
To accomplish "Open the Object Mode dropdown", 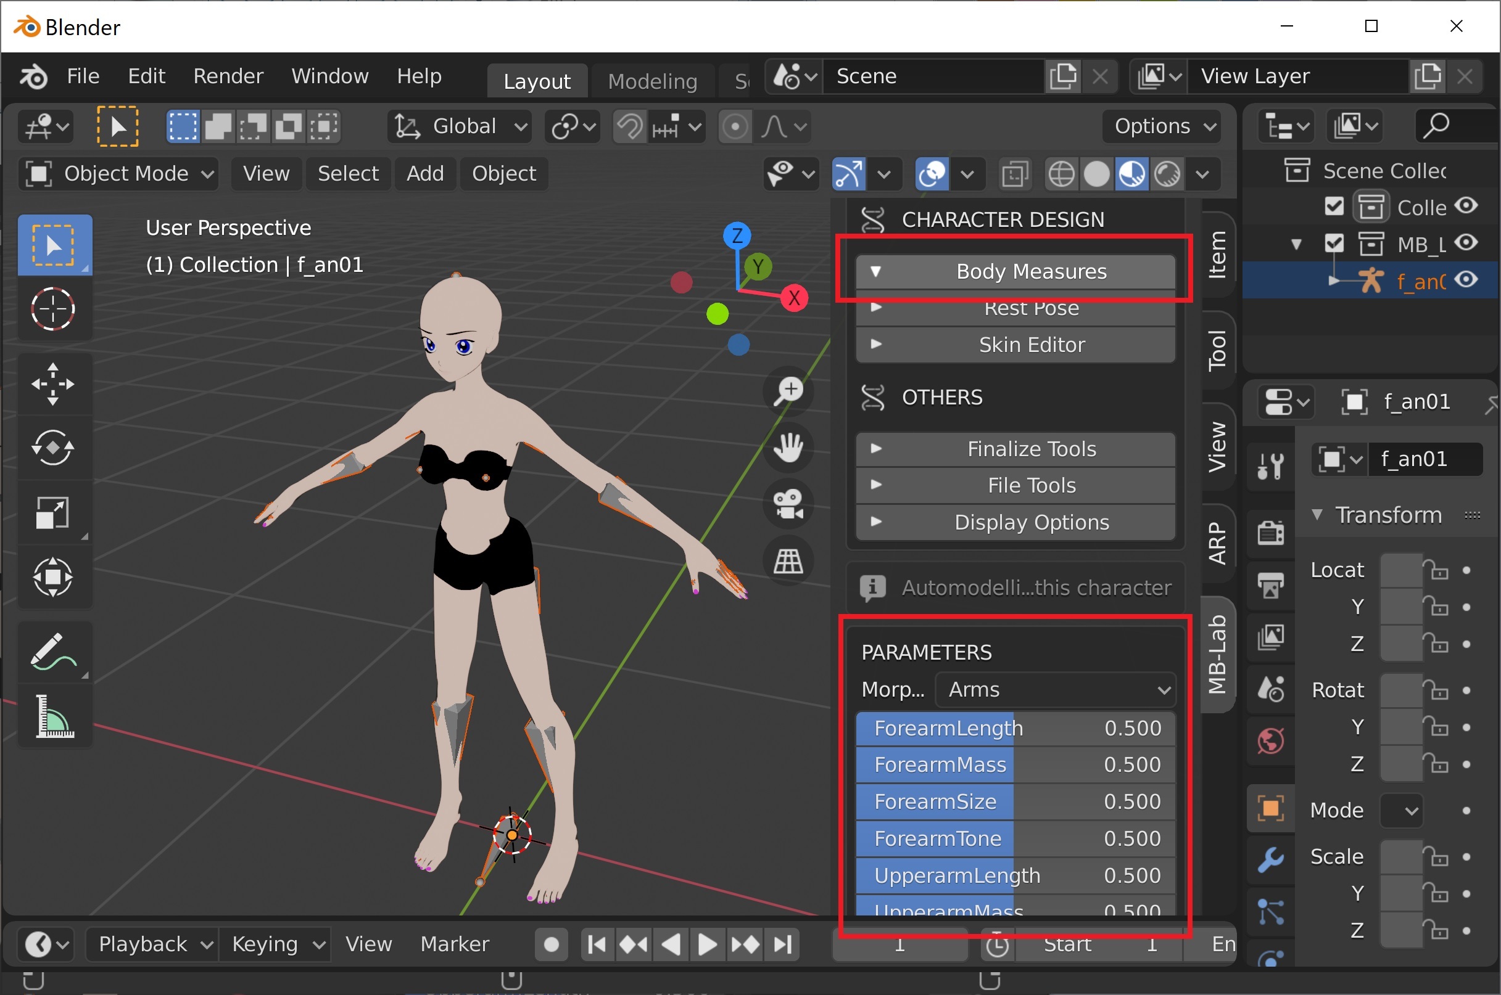I will point(118,174).
